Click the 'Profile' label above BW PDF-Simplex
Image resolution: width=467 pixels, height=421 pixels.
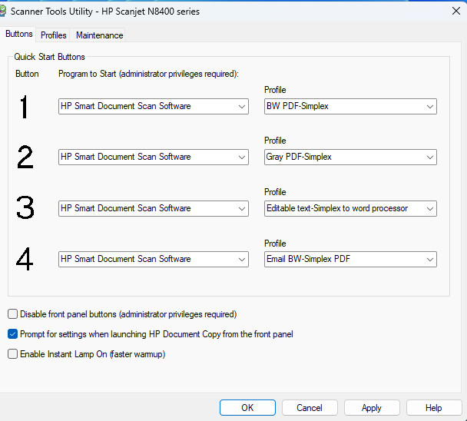pos(275,90)
